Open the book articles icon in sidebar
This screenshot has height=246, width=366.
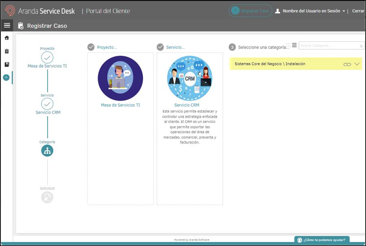(x=7, y=64)
